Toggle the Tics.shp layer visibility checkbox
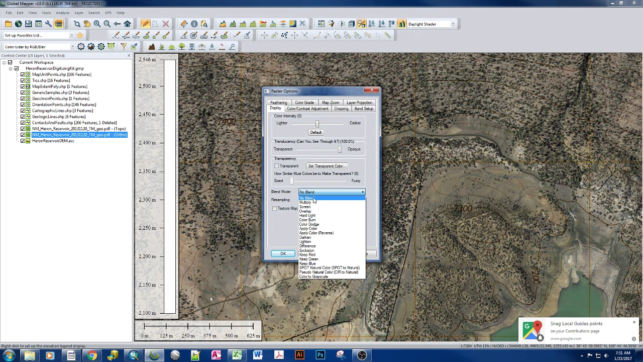The image size is (643, 362). pyautogui.click(x=23, y=80)
